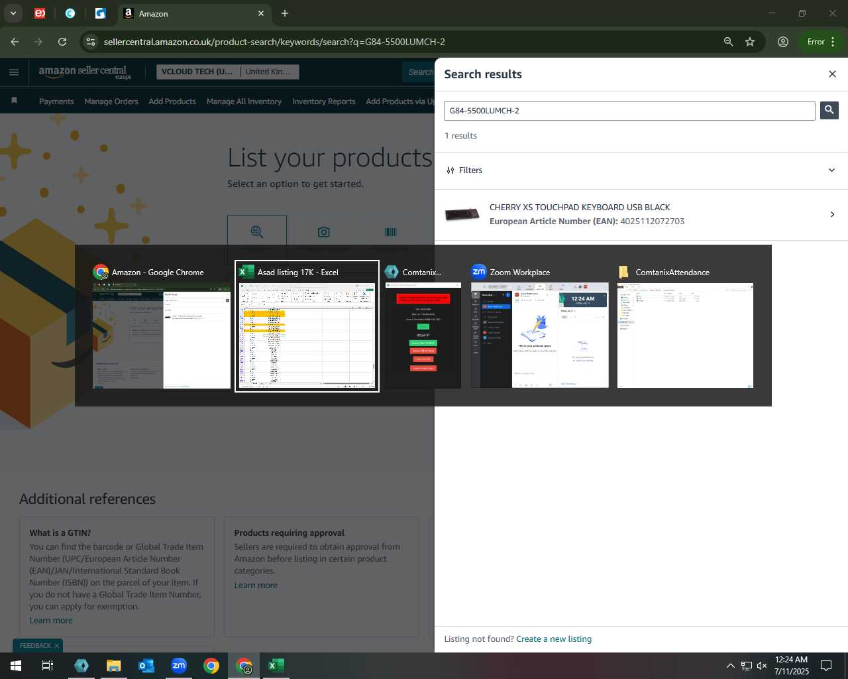
Task: Open Manage All Inventory menu item
Action: click(244, 101)
